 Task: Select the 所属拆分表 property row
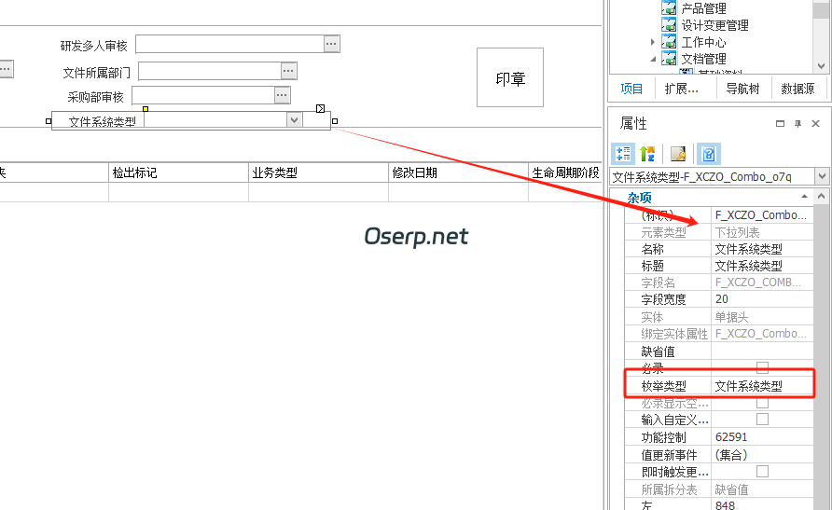(719, 489)
